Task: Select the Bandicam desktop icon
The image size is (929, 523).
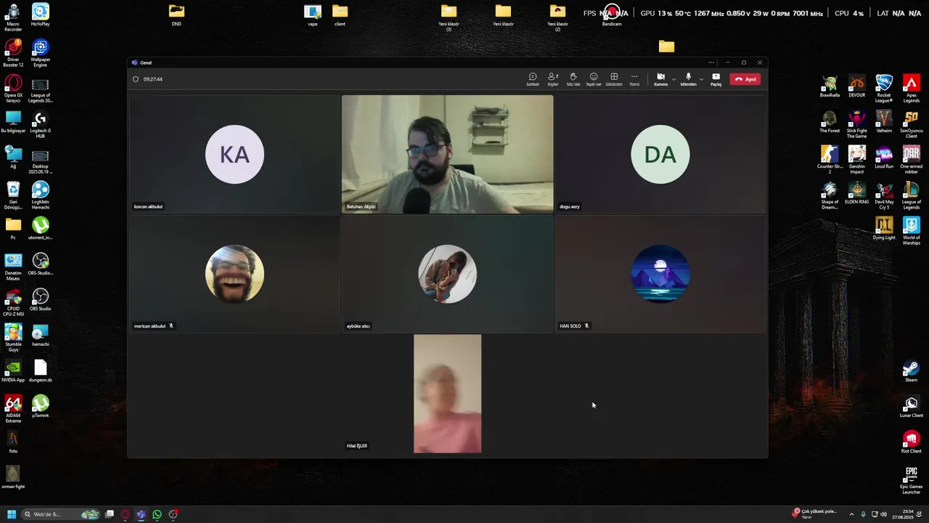Action: coord(612,15)
